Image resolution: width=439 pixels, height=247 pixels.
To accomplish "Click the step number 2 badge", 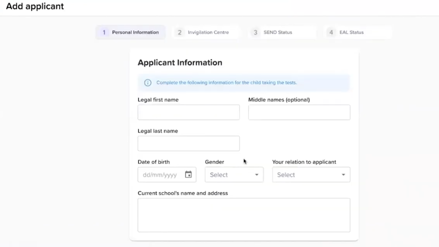I will click(180, 32).
